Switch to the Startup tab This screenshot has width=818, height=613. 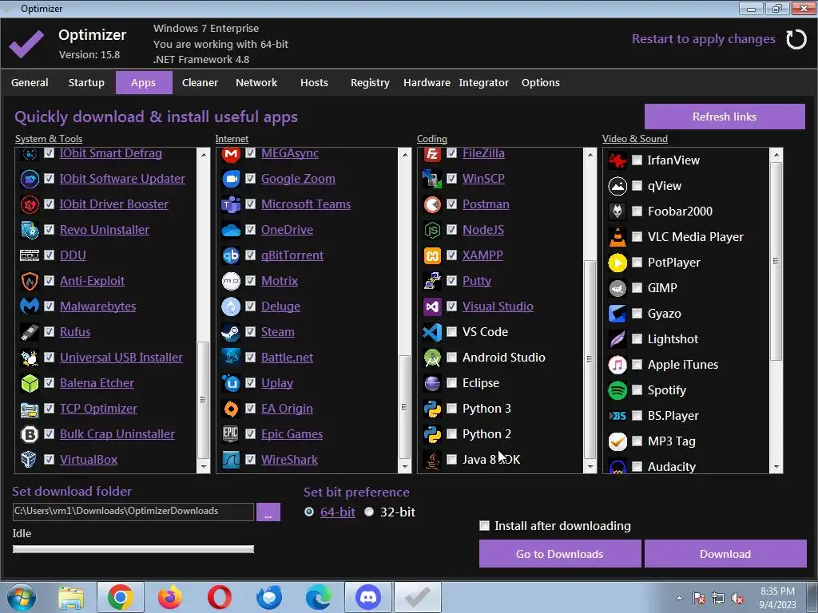point(86,83)
